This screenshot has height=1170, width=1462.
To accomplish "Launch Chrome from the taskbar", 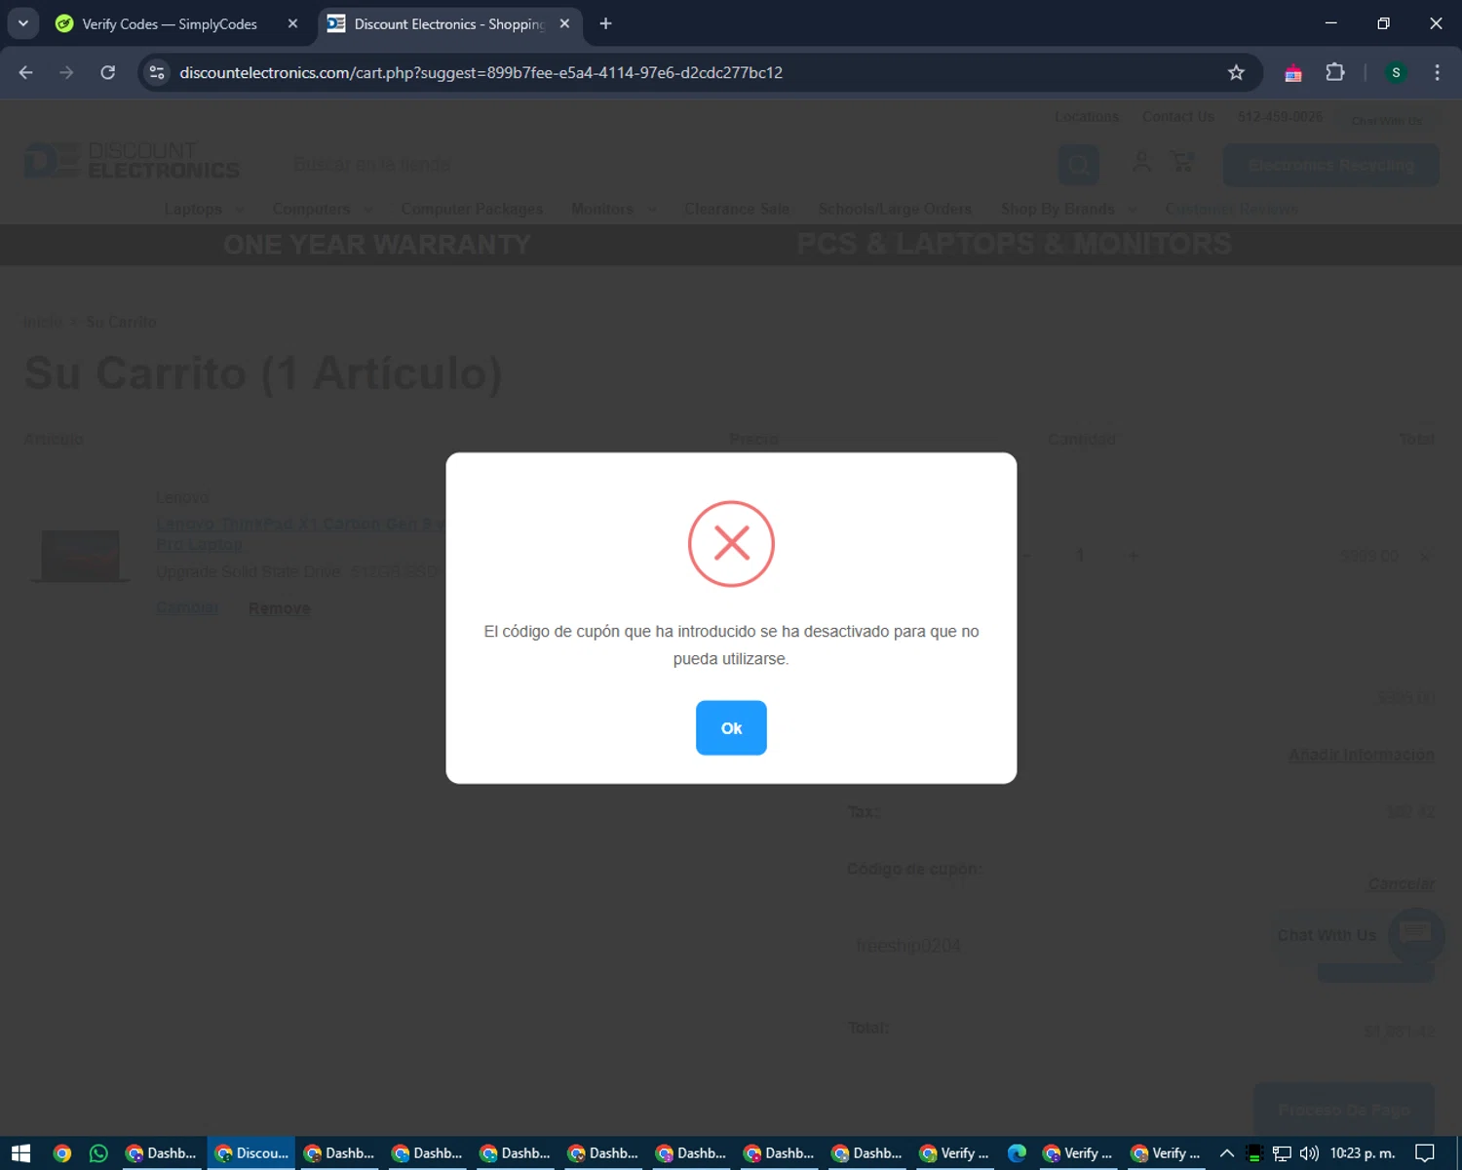I will [62, 1153].
